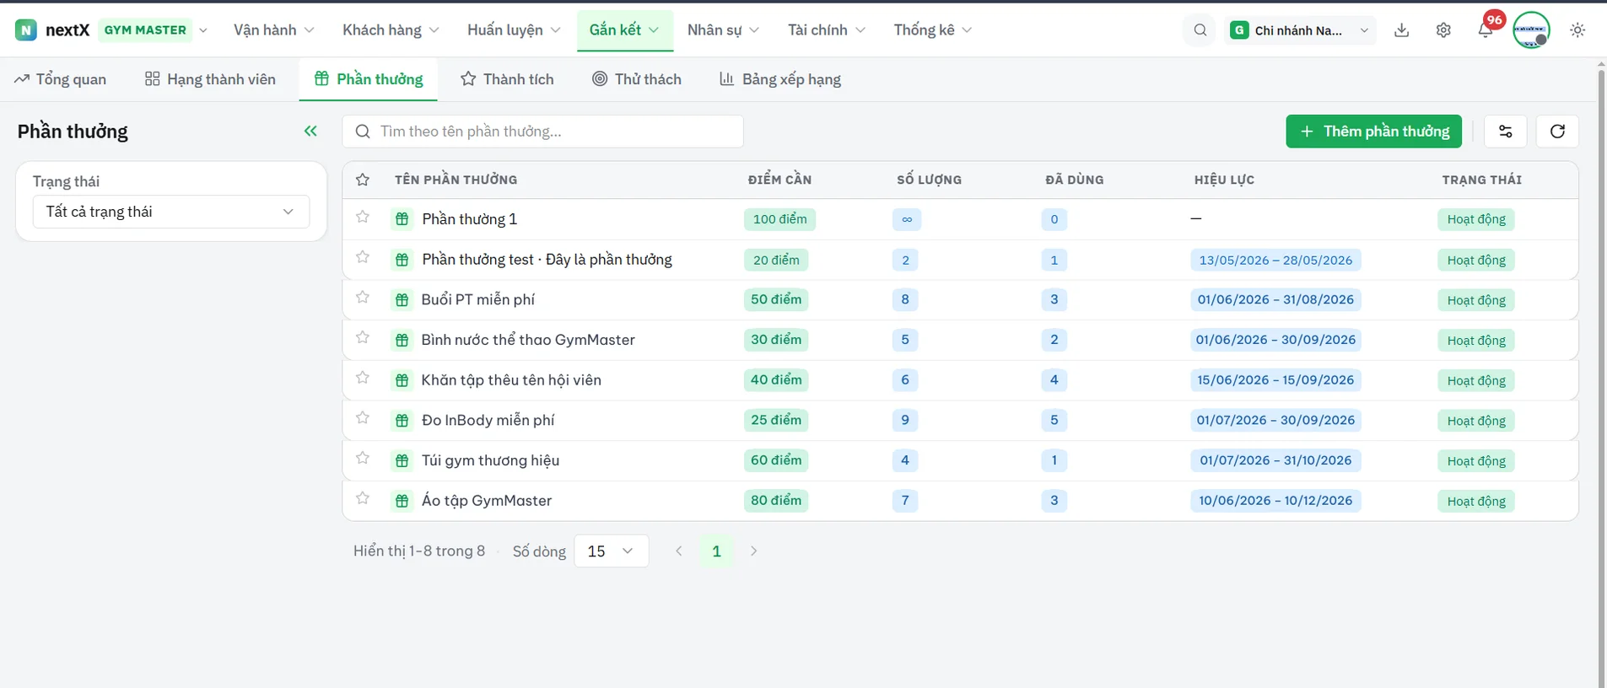Star the Phần thưởng test row
Screen dimensions: 1607x688
[x=363, y=257]
